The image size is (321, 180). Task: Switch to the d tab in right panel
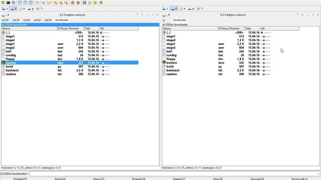(164, 20)
